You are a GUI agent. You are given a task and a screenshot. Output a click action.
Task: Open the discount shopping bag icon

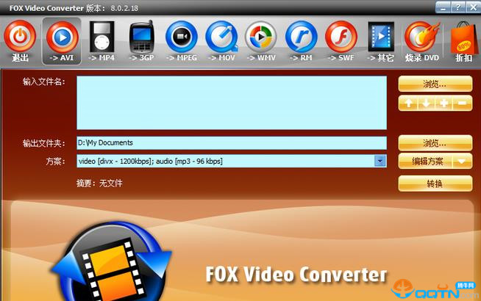click(x=462, y=37)
